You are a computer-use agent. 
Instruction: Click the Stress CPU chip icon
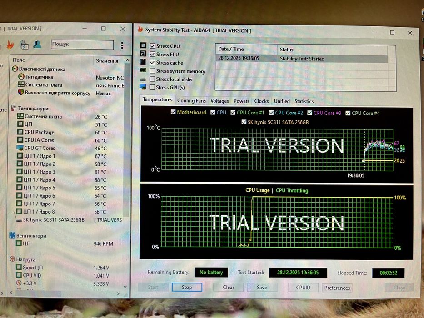[143, 45]
